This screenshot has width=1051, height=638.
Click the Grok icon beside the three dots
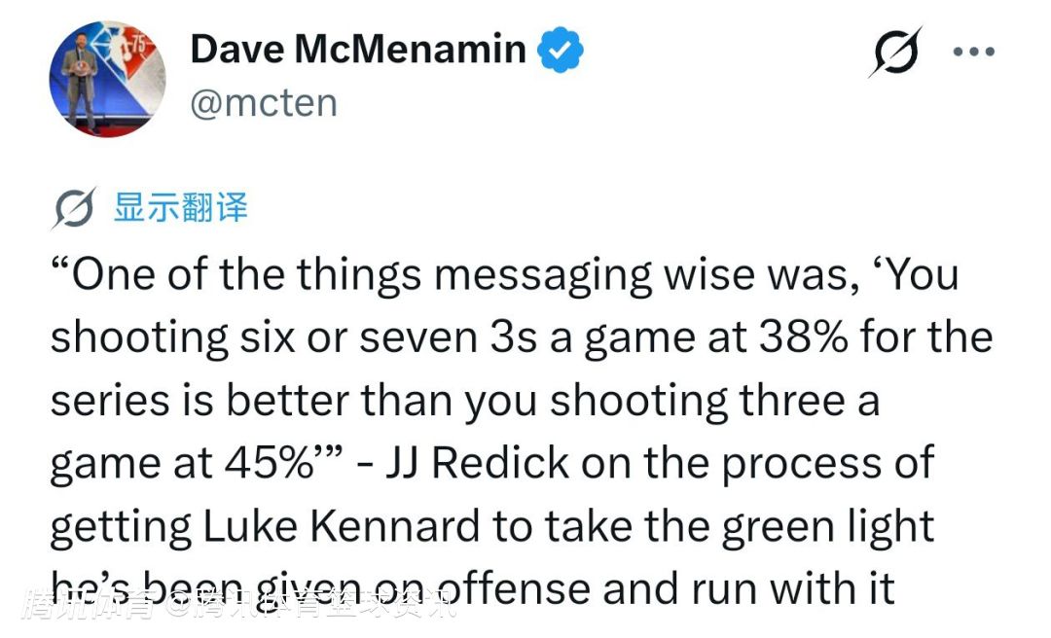tap(894, 53)
